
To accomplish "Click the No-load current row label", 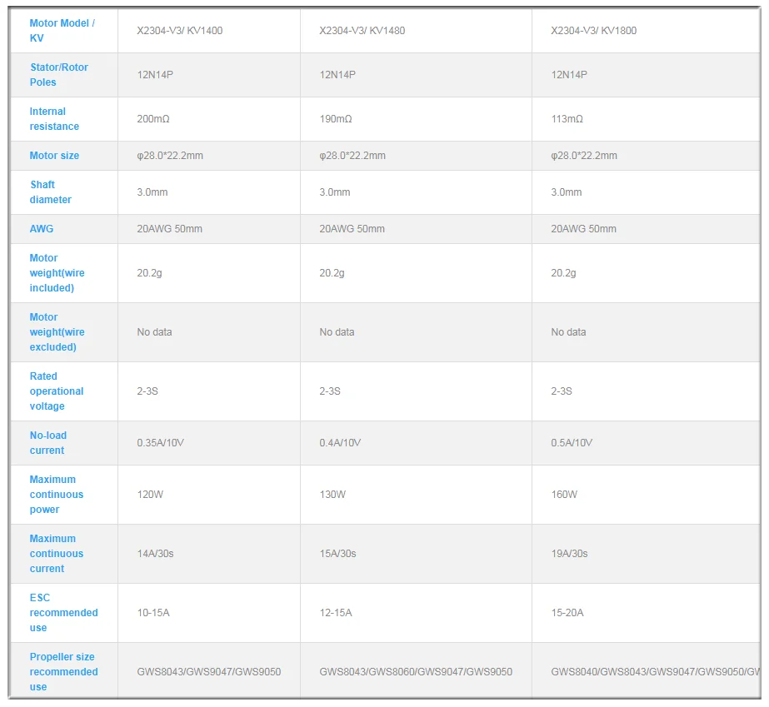I will (48, 443).
